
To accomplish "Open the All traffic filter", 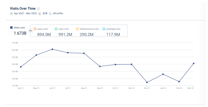I will click(58, 13).
